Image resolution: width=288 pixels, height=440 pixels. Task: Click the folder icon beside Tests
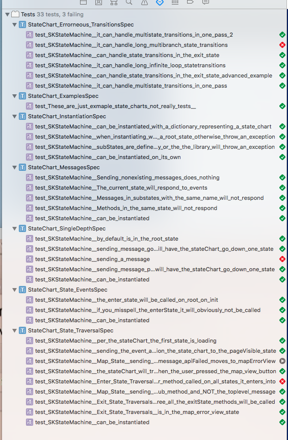tap(15, 14)
